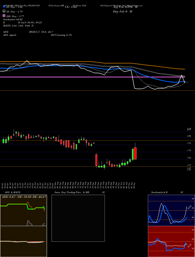
Task: Click the 'Day Vol: 0 M' label
Action: click(x=122, y=12)
